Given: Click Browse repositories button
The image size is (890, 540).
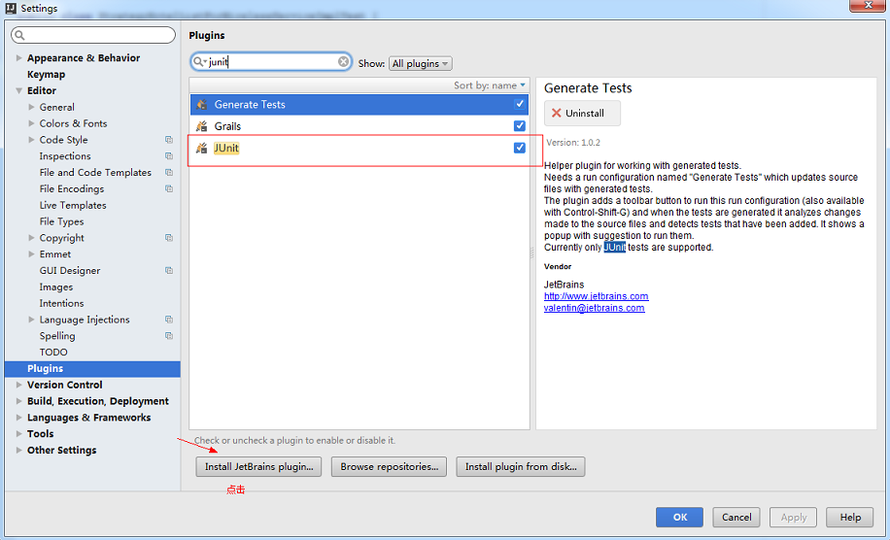Looking at the screenshot, I should tap(389, 467).
